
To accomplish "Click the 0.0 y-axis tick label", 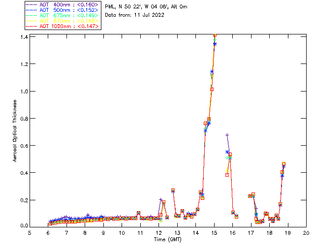I will (x=24, y=225).
